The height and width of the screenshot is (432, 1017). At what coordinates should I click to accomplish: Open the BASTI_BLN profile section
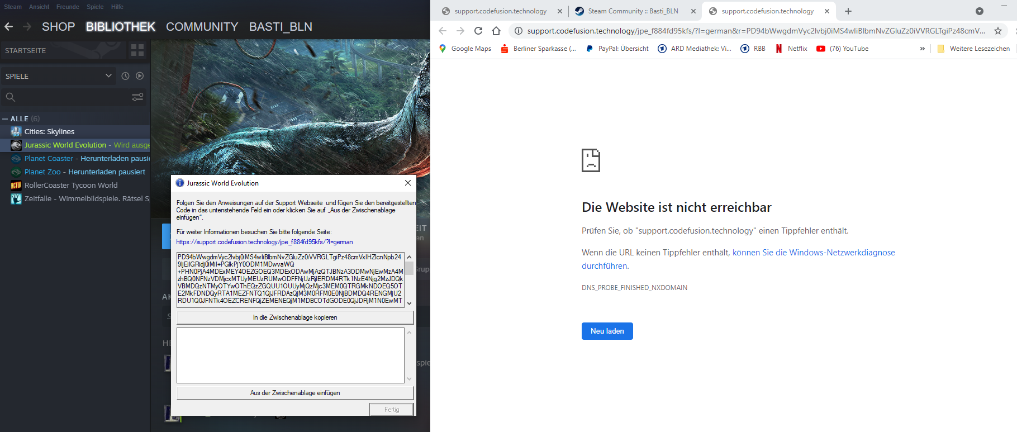tap(281, 27)
